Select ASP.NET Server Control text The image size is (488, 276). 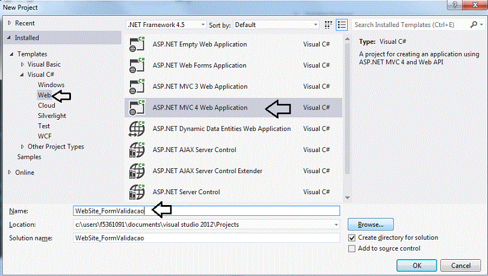click(x=186, y=192)
